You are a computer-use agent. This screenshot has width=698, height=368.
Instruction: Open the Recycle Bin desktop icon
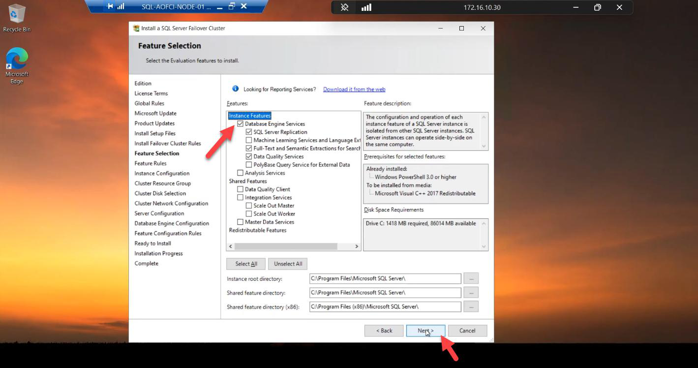tap(17, 18)
